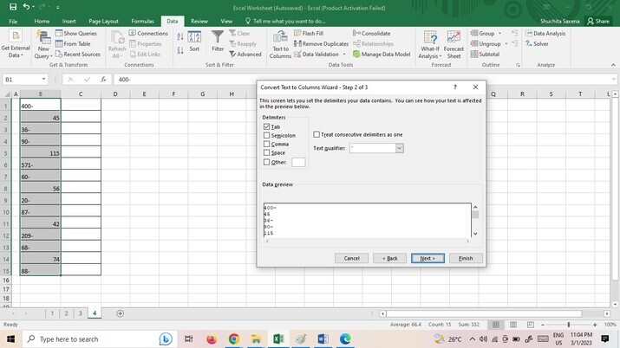Screen dimensions: 620x348
Task: Enable the Comma delimiter checkbox
Action: click(266, 145)
